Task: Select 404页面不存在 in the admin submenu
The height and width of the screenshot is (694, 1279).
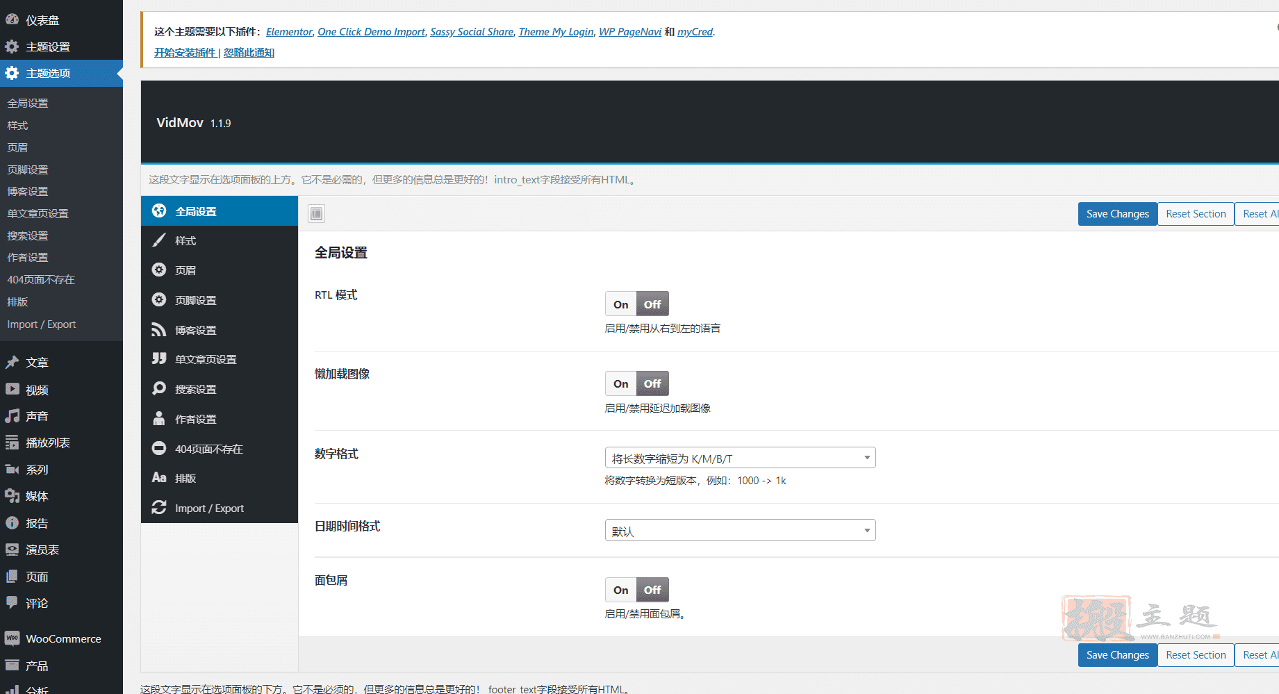Action: 41,279
